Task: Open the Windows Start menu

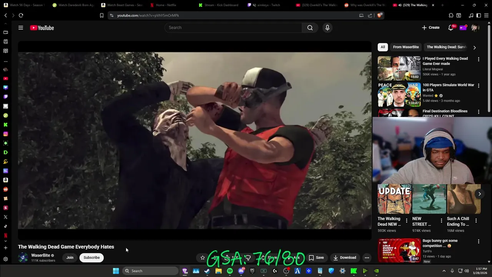Action: click(116, 271)
